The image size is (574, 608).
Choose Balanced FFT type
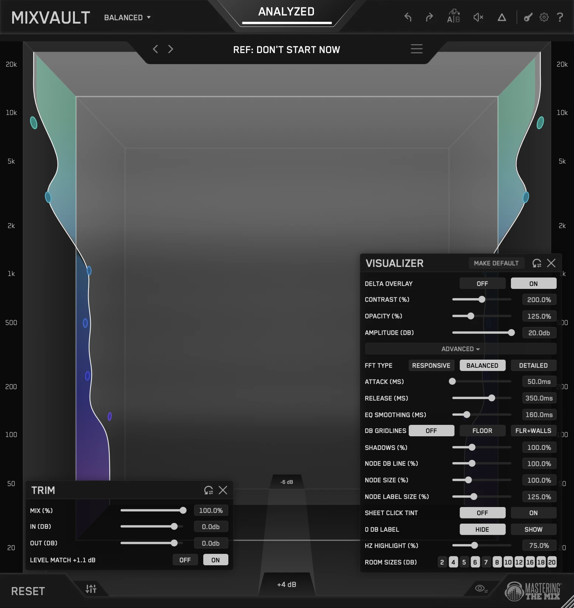(482, 366)
